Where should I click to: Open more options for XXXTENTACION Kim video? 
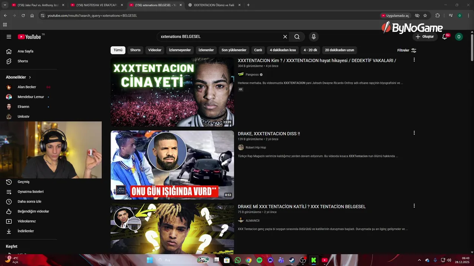click(414, 59)
